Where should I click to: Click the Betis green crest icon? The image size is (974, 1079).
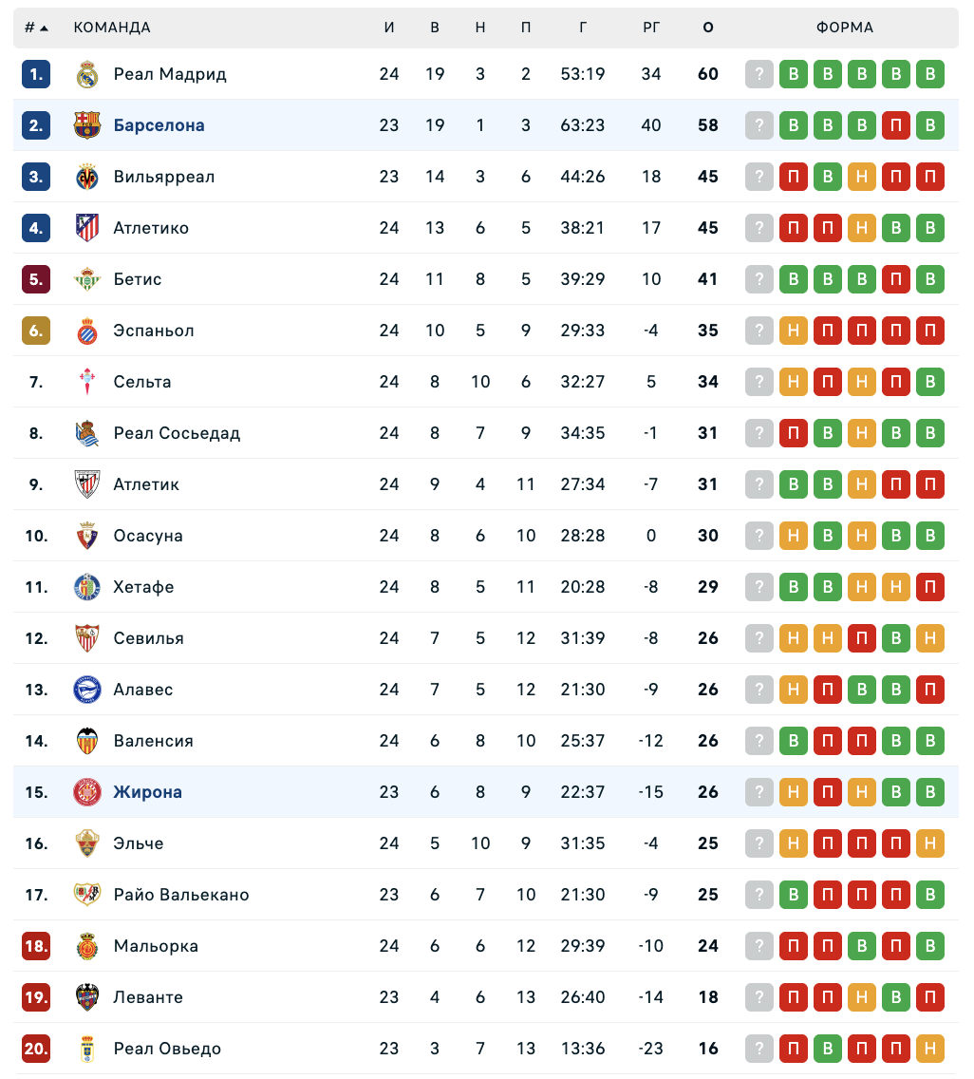click(87, 279)
